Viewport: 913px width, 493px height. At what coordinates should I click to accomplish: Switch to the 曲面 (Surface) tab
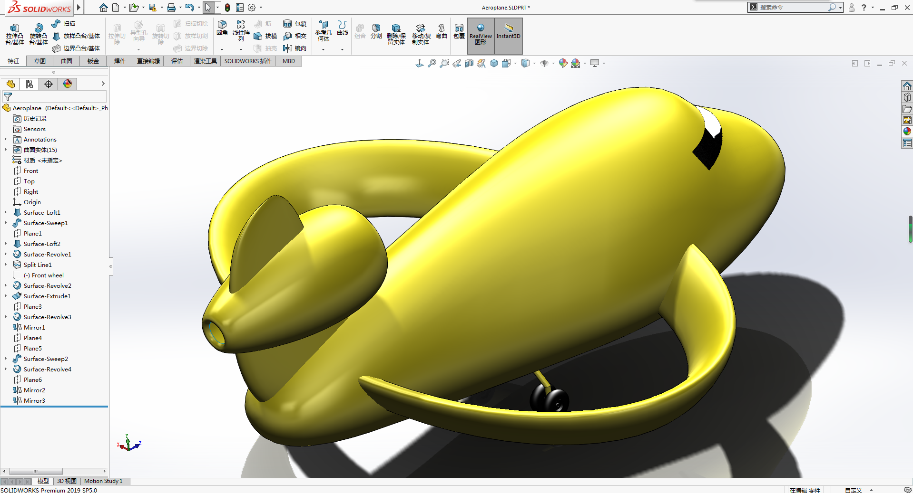point(67,61)
